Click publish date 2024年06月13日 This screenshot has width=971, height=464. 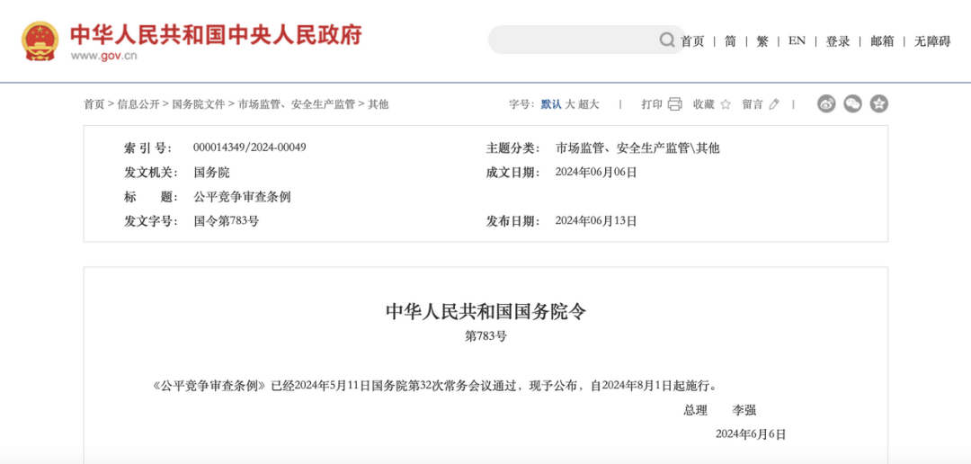click(596, 221)
